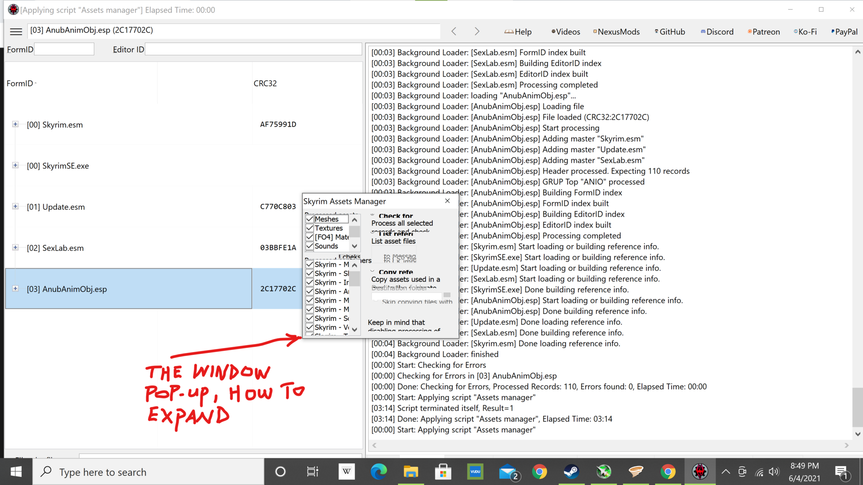Close the Skyrim Assets Manager dialog
This screenshot has height=485, width=863.
[x=447, y=201]
